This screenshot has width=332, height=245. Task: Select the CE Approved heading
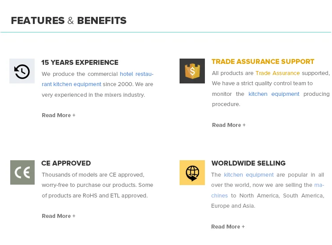[x=66, y=163]
